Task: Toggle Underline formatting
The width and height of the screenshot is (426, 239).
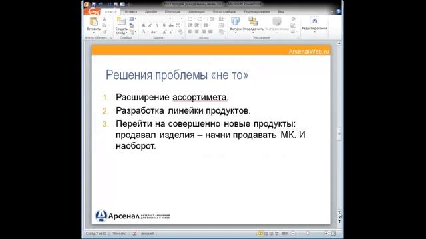Action: coord(157,25)
